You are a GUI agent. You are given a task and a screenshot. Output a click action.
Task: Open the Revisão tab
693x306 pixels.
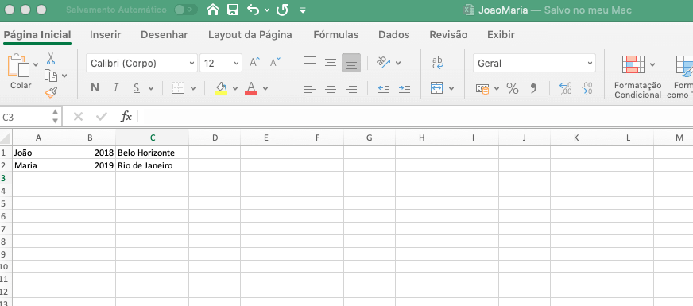(x=448, y=34)
